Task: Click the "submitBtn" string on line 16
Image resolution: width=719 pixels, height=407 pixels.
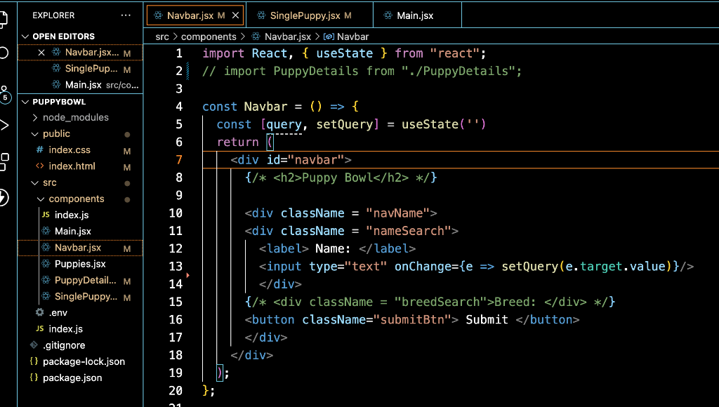Action: [412, 319]
